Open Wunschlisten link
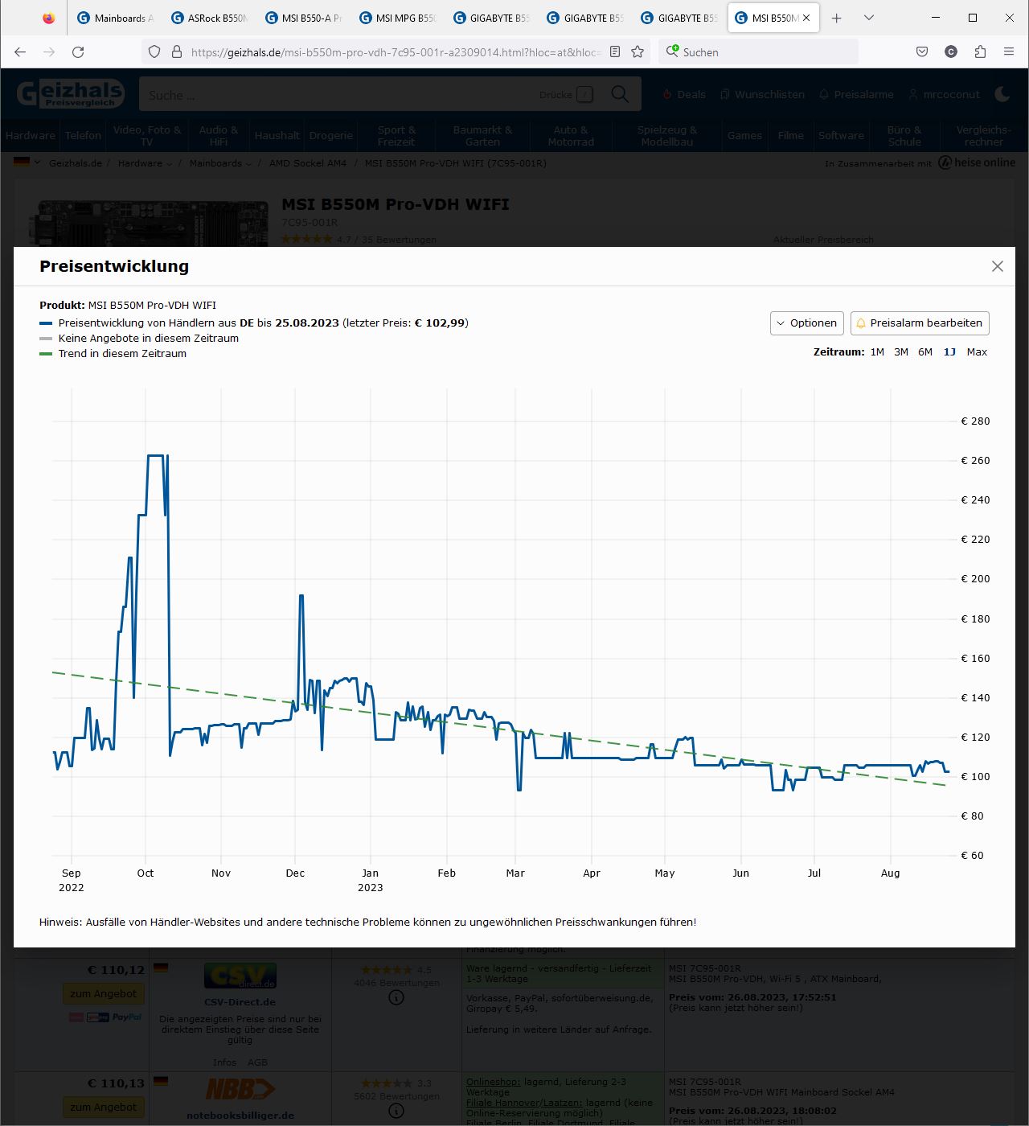Viewport: 1029px width, 1126px height. tap(763, 94)
